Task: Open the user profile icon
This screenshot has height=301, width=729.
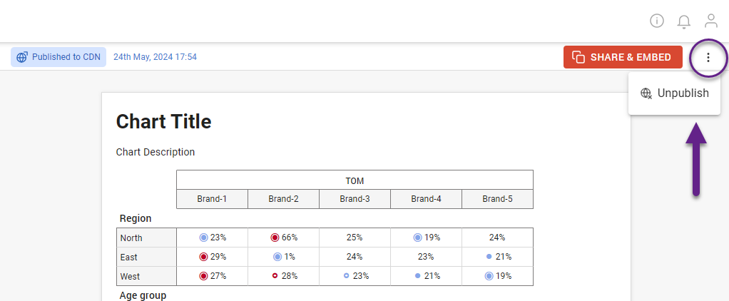Action: 711,21
